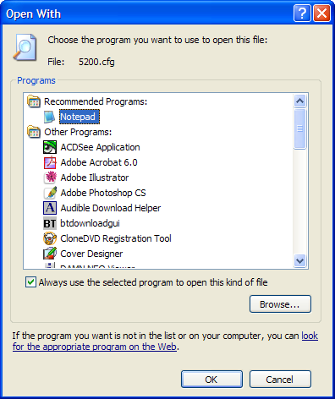Pick the BT btdownloadgui icon
Screen dimensions: 335x399
tap(50, 223)
